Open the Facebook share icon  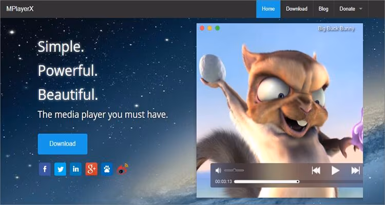[45, 169]
